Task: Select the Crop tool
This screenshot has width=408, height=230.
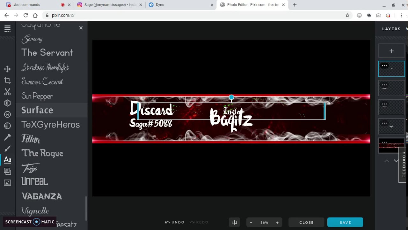Action: pos(7,80)
